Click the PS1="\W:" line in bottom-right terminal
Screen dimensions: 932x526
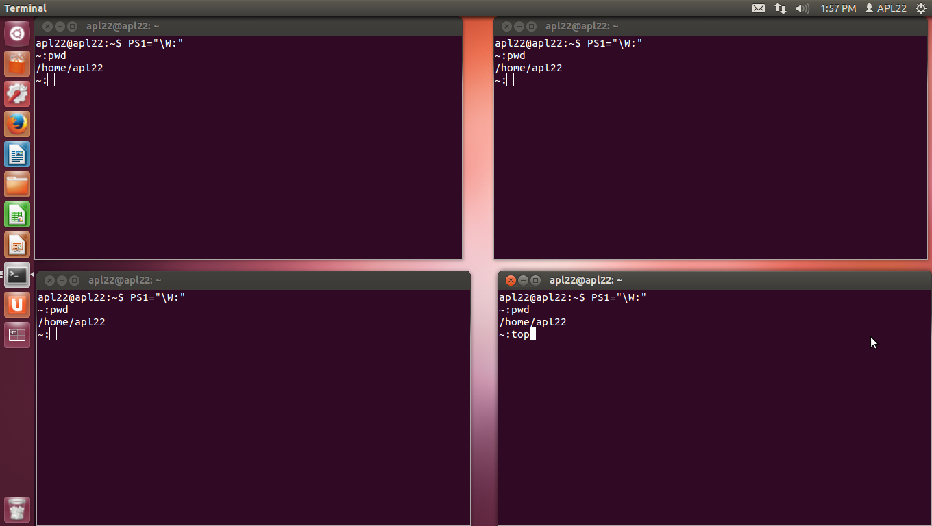tap(573, 297)
